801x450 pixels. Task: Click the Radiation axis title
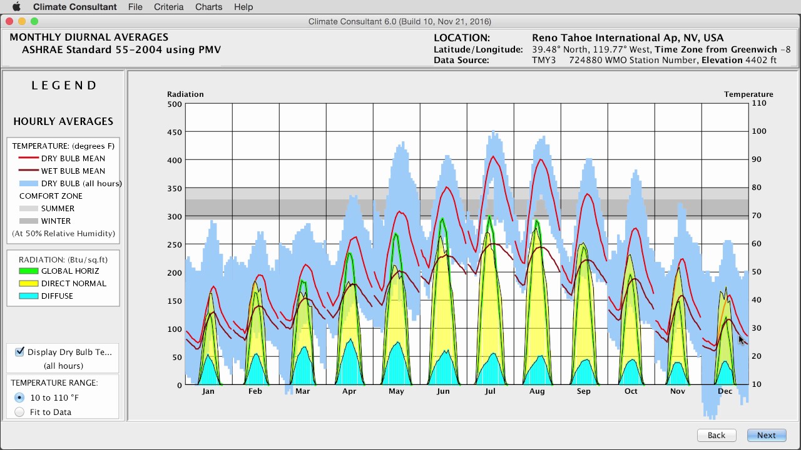pos(185,94)
